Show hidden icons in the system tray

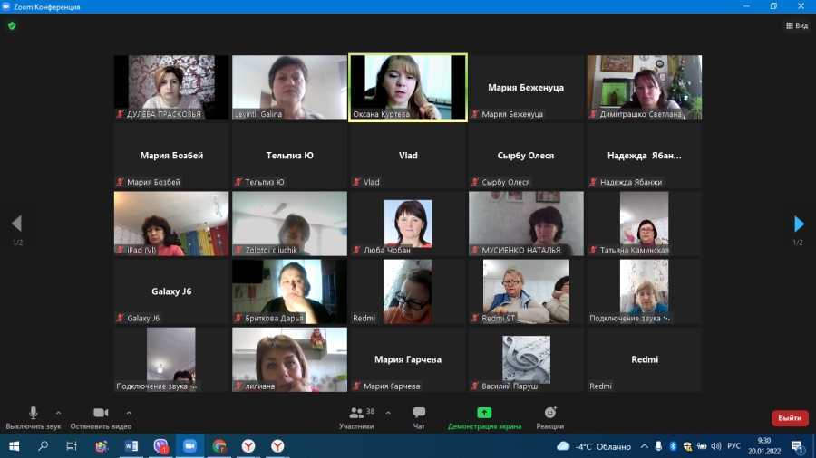[644, 446]
